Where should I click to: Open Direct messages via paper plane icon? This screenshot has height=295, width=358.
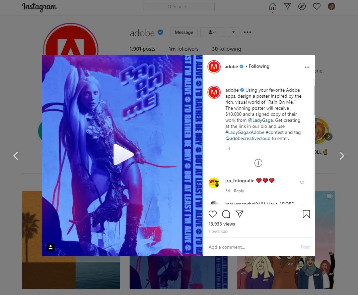[287, 6]
